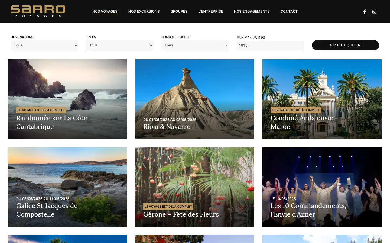Expand the Destinations dropdown
Screen dimensions: 390x243
[x=44, y=45]
